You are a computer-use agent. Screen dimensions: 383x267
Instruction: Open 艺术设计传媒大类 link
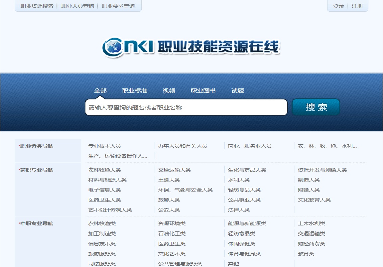click(110, 210)
